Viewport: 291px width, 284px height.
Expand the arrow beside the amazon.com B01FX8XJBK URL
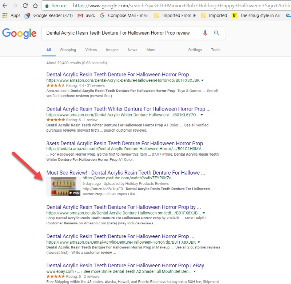point(202,80)
